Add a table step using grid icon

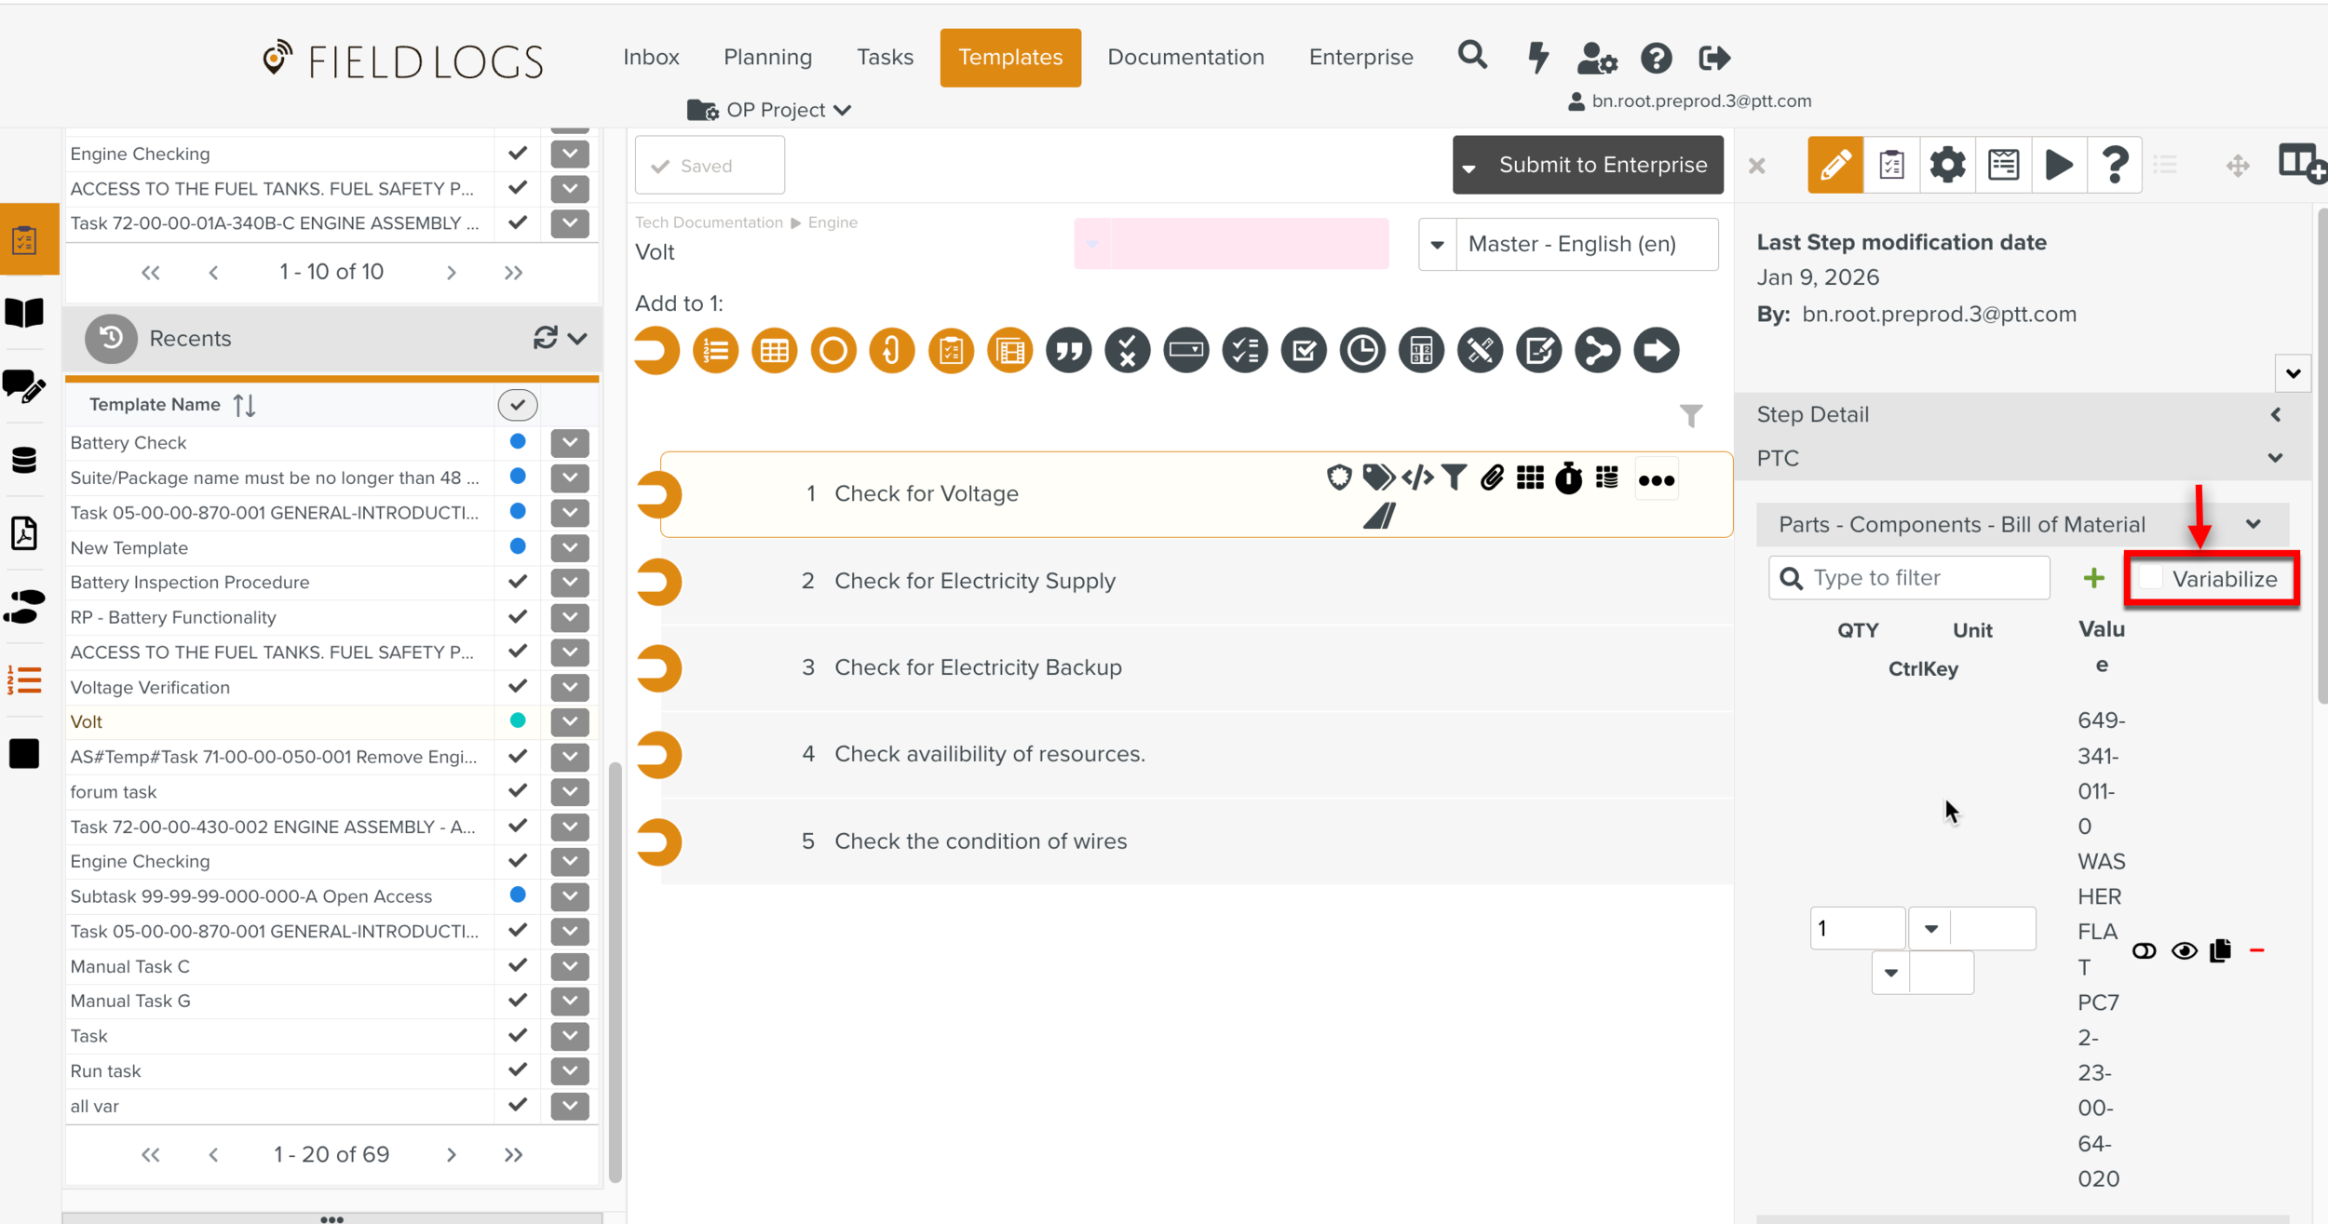[x=774, y=351]
